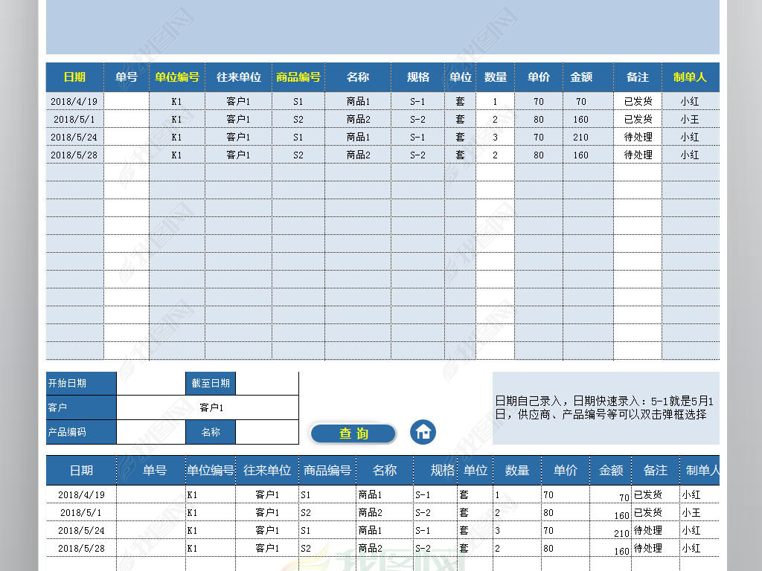Select the 2018/5/24 date cell in the top table
The image size is (762, 571).
point(74,138)
